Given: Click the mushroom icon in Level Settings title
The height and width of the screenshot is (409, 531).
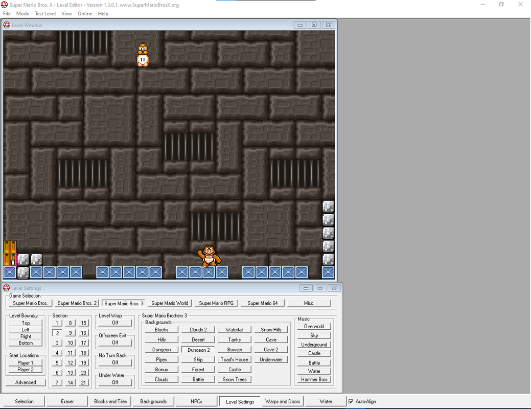Looking at the screenshot, I should pyautogui.click(x=7, y=288).
